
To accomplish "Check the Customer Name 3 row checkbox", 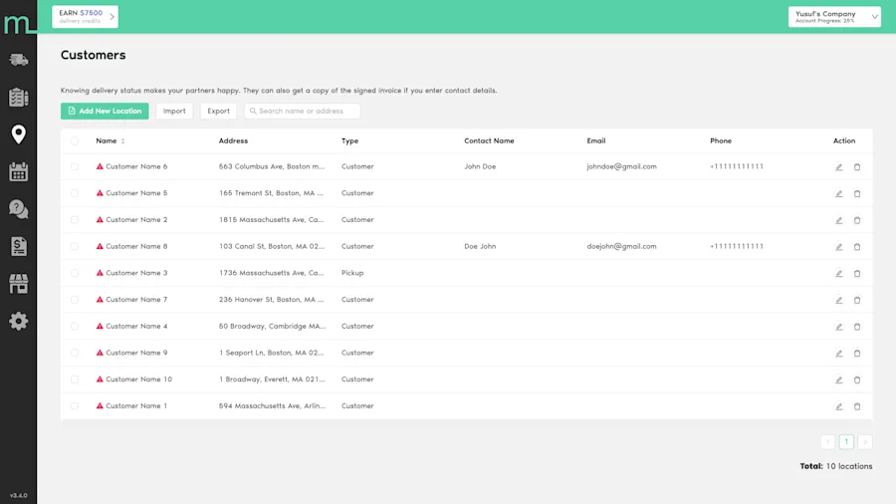I will (75, 273).
